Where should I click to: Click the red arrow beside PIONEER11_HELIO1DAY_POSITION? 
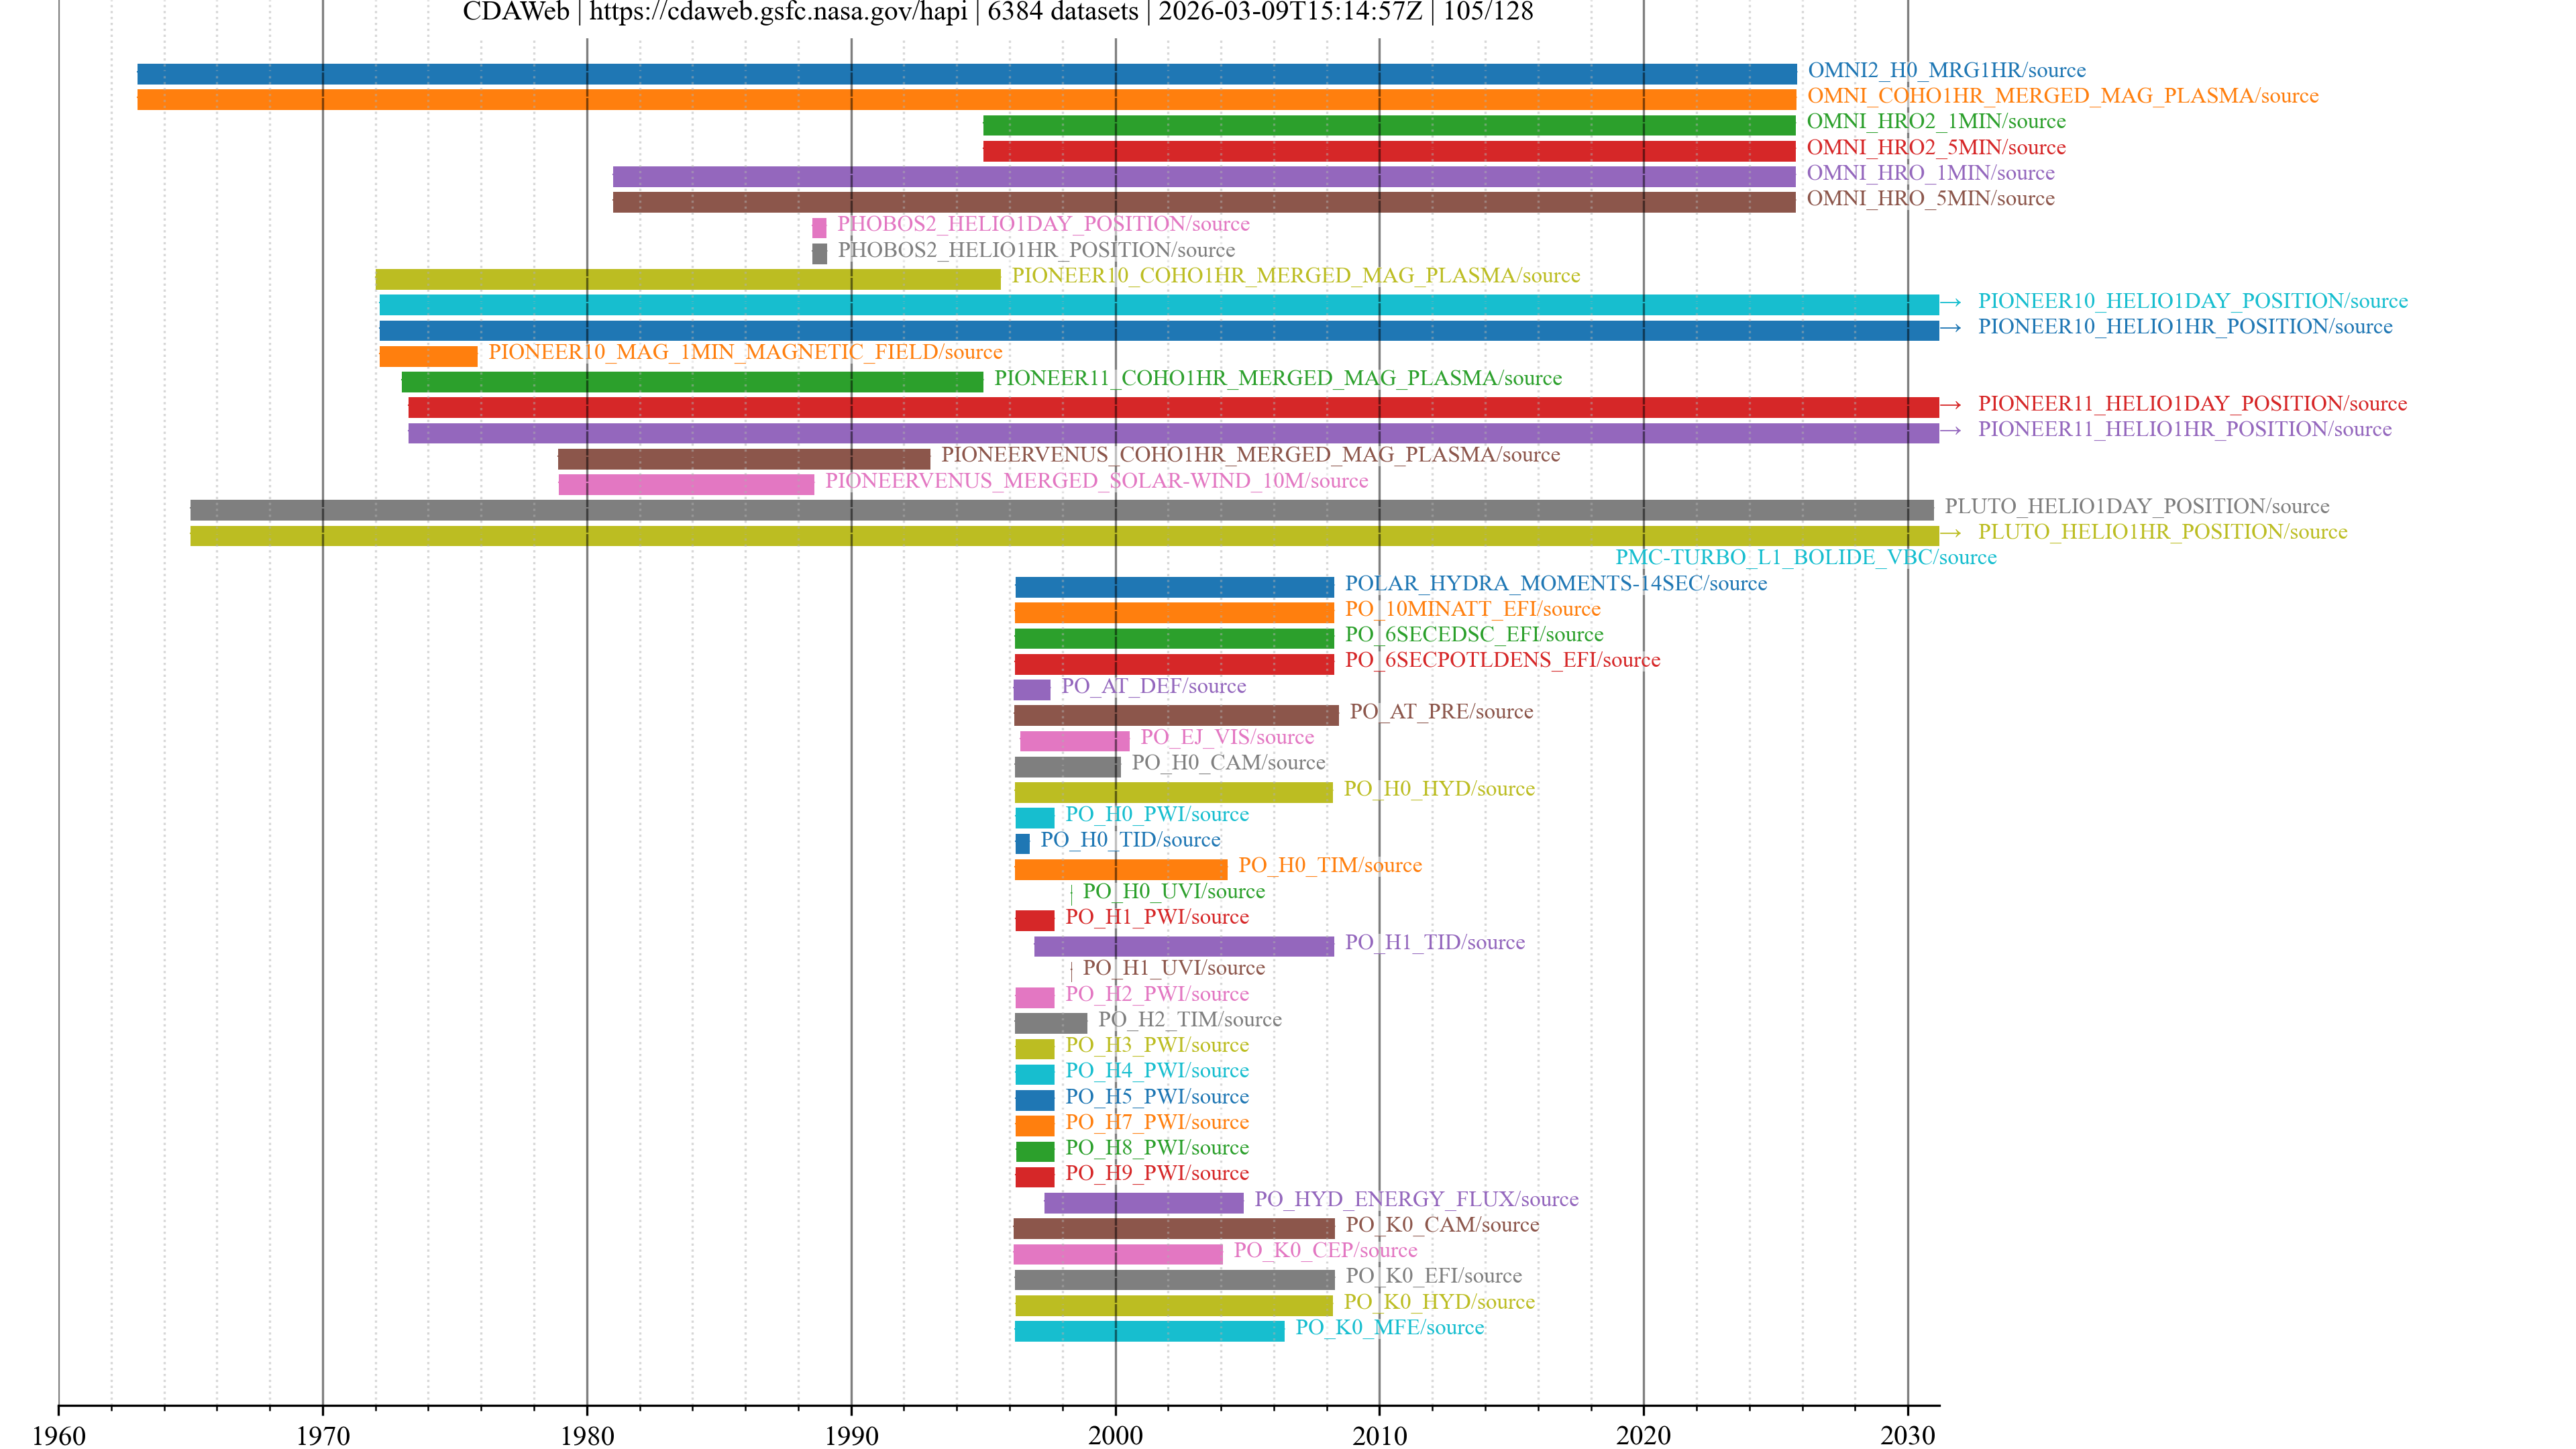tap(1950, 405)
